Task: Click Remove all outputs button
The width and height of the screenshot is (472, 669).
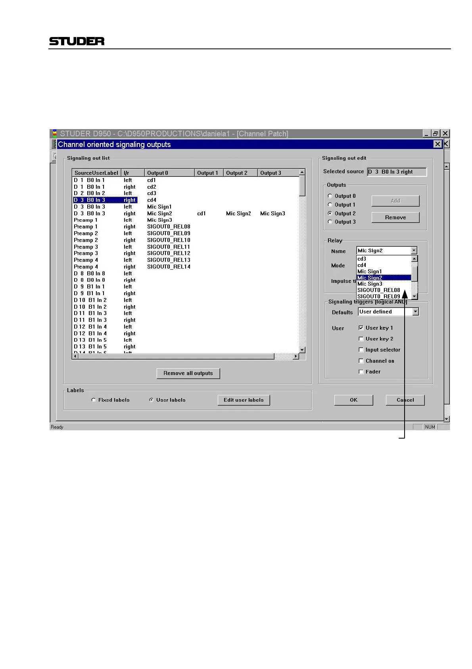Action: click(x=188, y=373)
